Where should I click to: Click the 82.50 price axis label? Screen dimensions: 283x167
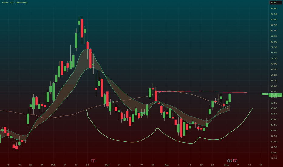[274, 36]
